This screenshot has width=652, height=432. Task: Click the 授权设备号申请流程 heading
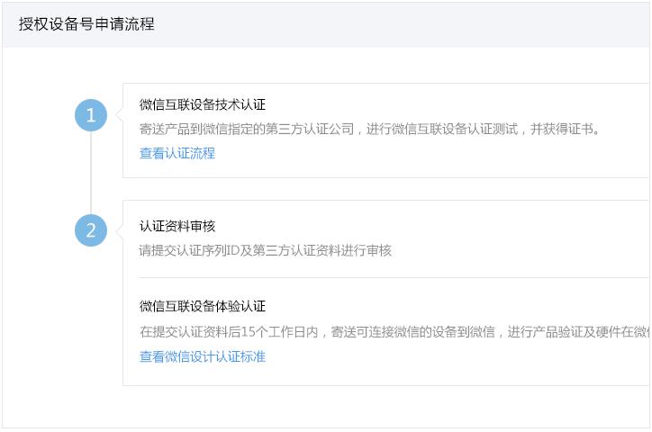point(86,24)
